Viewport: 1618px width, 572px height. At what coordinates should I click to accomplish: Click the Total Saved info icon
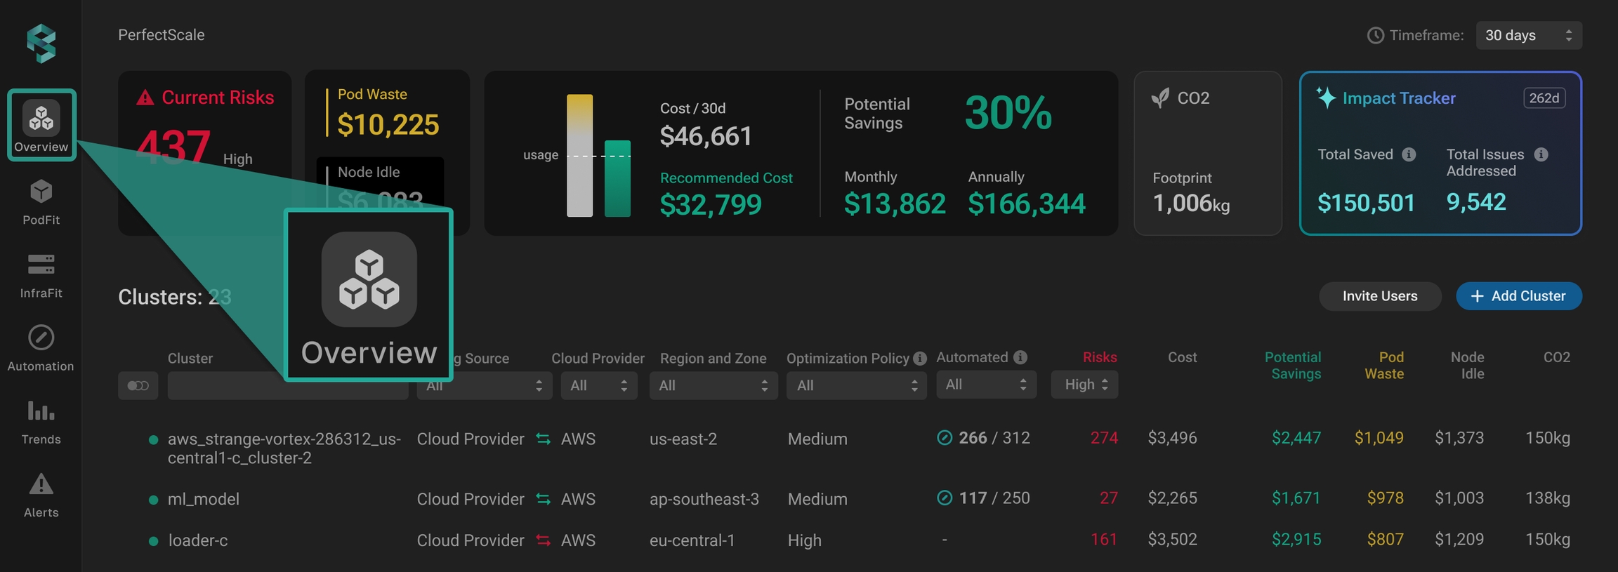(x=1409, y=154)
